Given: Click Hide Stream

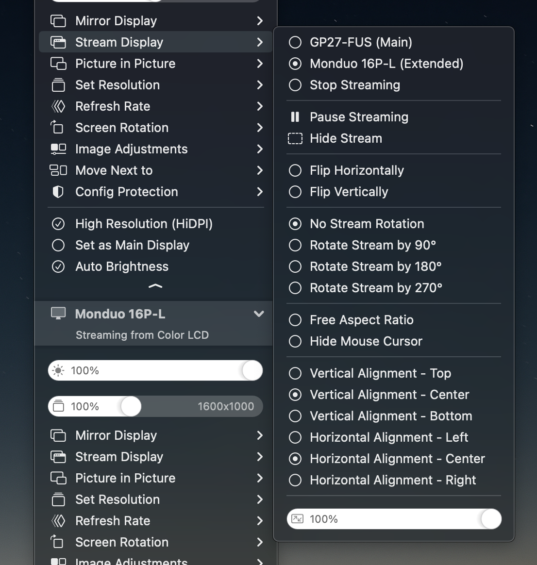Looking at the screenshot, I should tap(346, 138).
